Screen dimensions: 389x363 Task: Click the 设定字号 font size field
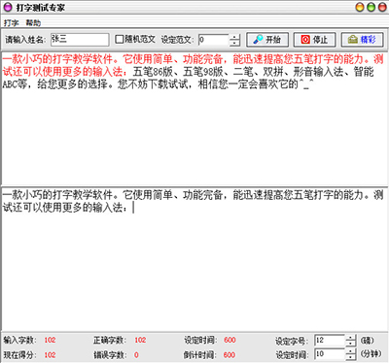click(330, 341)
